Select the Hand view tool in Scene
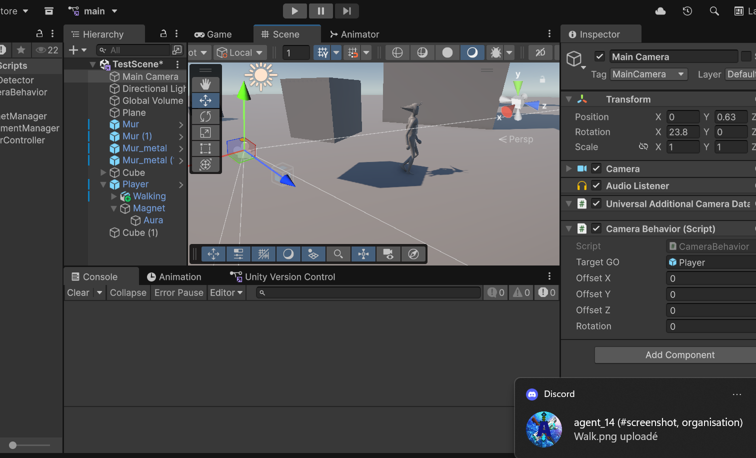Image resolution: width=756 pixels, height=458 pixels. [x=205, y=84]
